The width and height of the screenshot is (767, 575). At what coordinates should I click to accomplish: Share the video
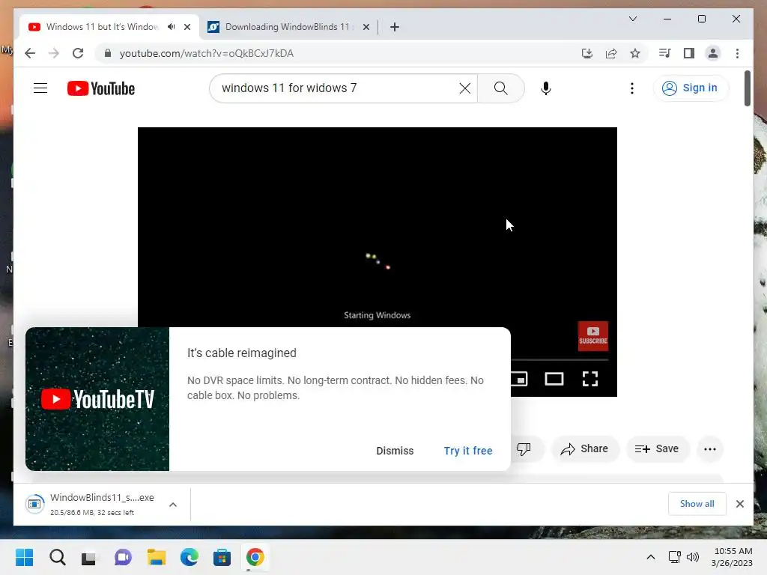[585, 449]
